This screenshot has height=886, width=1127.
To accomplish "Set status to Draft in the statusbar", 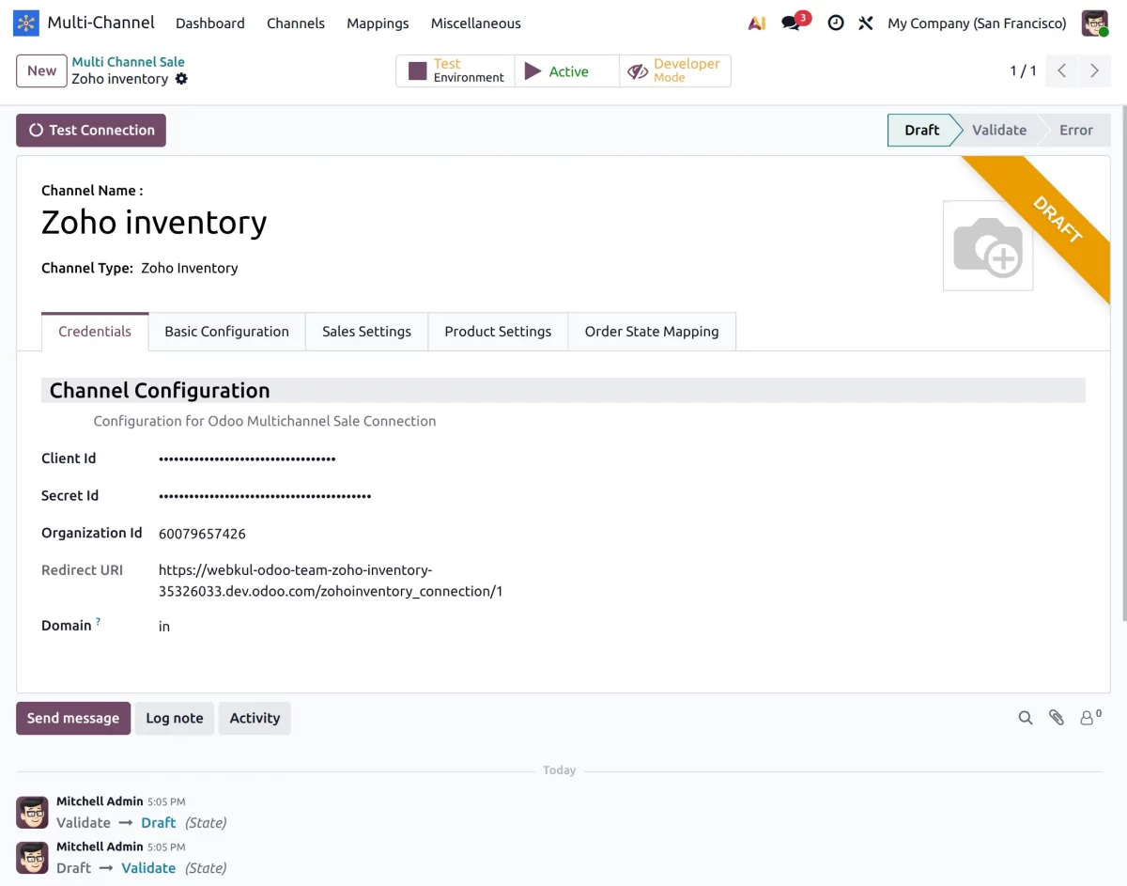I will [x=921, y=131].
